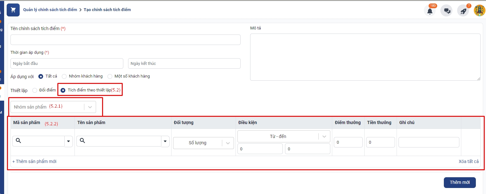The height and width of the screenshot is (194, 486).
Task: Select the Một số khách hàng radio option
Action: [110, 76]
